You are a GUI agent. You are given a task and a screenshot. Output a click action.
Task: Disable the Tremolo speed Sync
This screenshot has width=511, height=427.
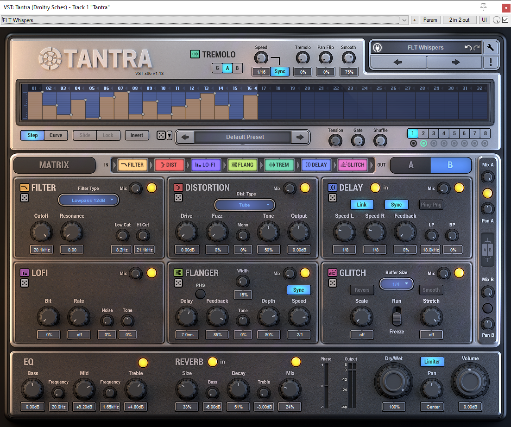pos(280,71)
